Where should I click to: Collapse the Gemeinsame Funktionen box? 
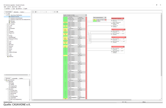tap(123, 18)
